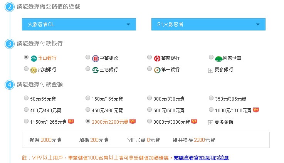Select the 50元/55元寶 payment amount radio

tap(26, 98)
